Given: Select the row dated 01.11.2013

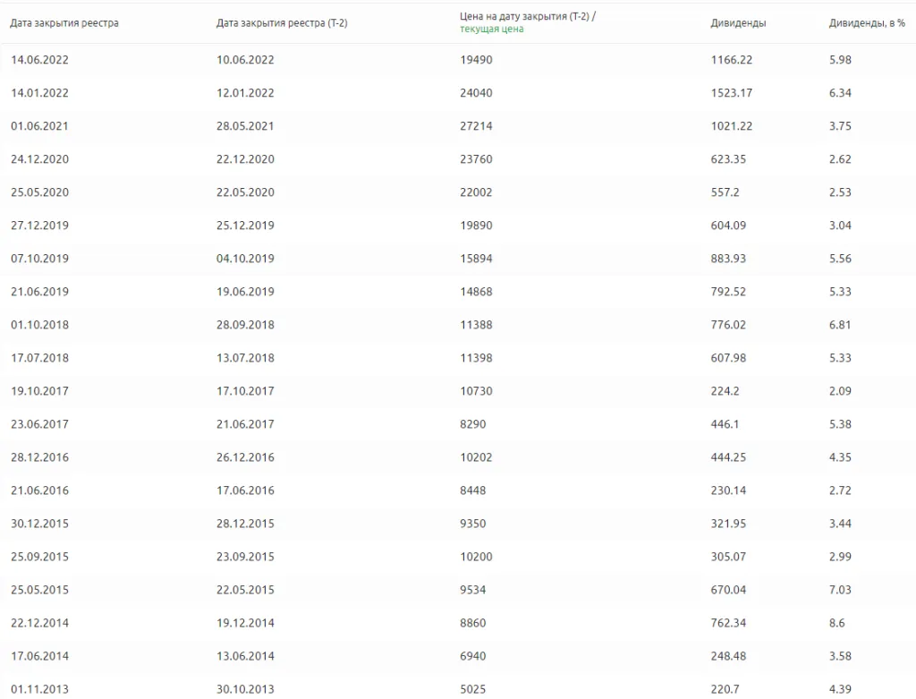Looking at the screenshot, I should 458,689.
